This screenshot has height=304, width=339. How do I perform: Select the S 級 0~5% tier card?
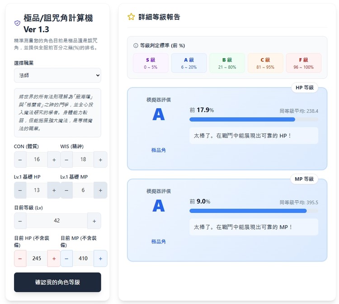[151, 63]
